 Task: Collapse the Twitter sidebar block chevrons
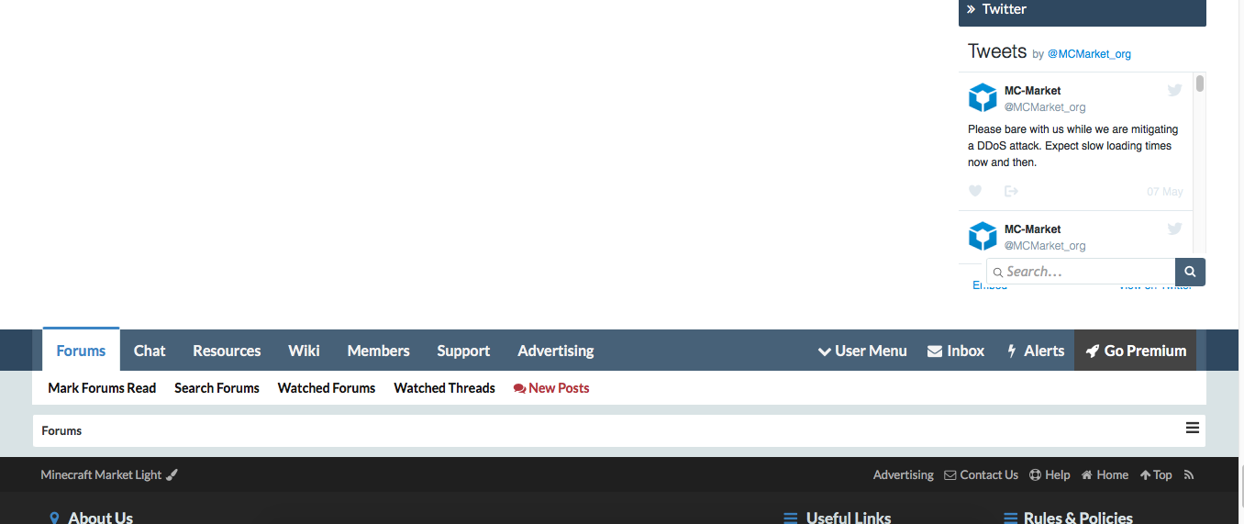[x=972, y=9]
